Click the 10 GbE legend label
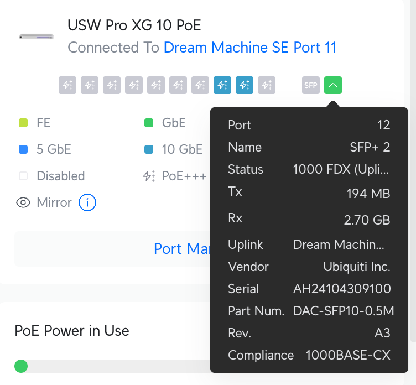The width and height of the screenshot is (416, 385). click(182, 149)
